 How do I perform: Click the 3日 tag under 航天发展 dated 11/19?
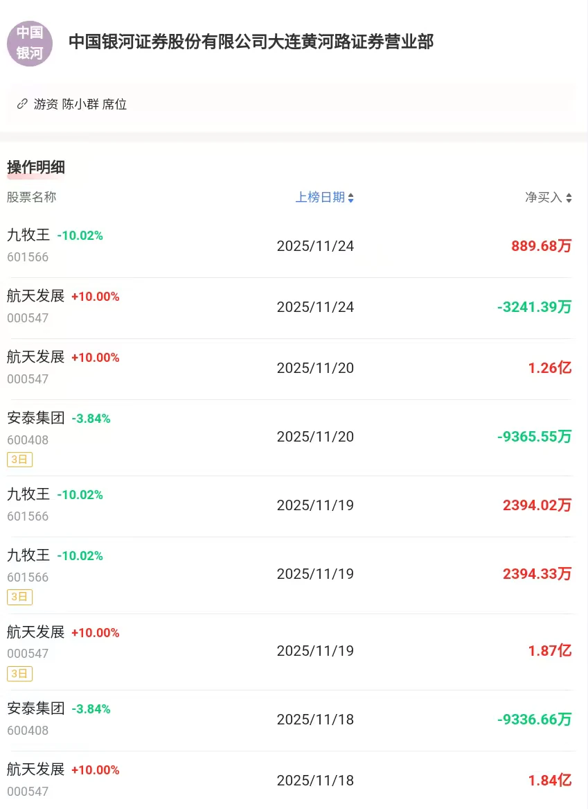[20, 673]
